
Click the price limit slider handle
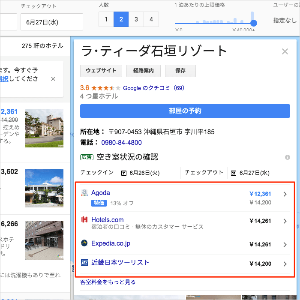[x=254, y=23]
